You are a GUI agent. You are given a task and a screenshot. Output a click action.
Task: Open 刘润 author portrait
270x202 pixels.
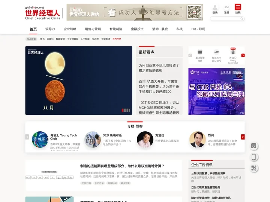click(198, 140)
